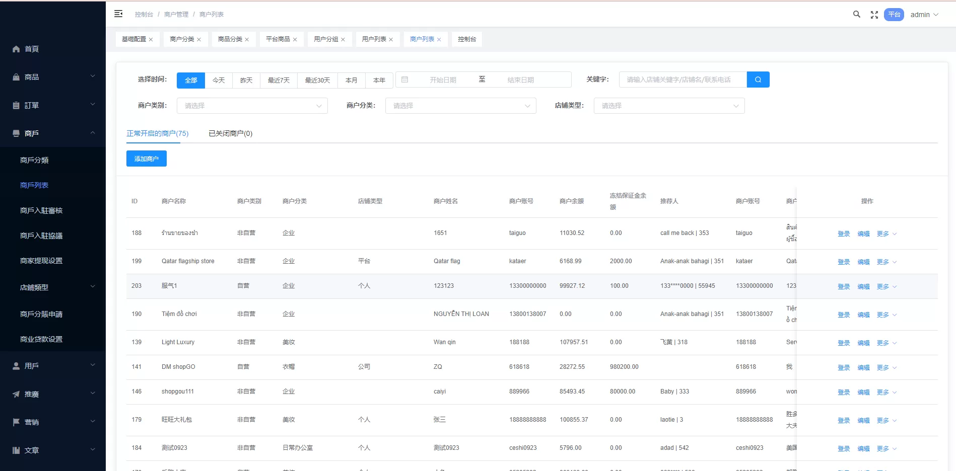Click the sidebar collapse hamburger icon

(118, 14)
